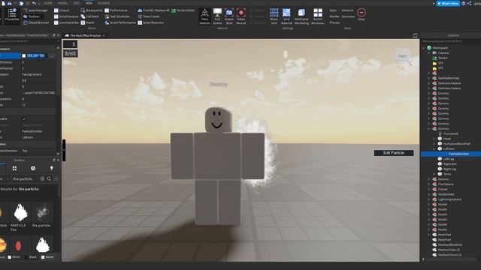
Task: Expand the Fire Katana node
Action: [429, 184]
